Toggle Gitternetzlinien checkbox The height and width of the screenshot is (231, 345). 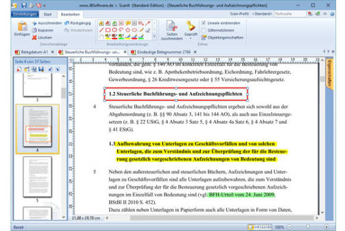(x=204, y=30)
